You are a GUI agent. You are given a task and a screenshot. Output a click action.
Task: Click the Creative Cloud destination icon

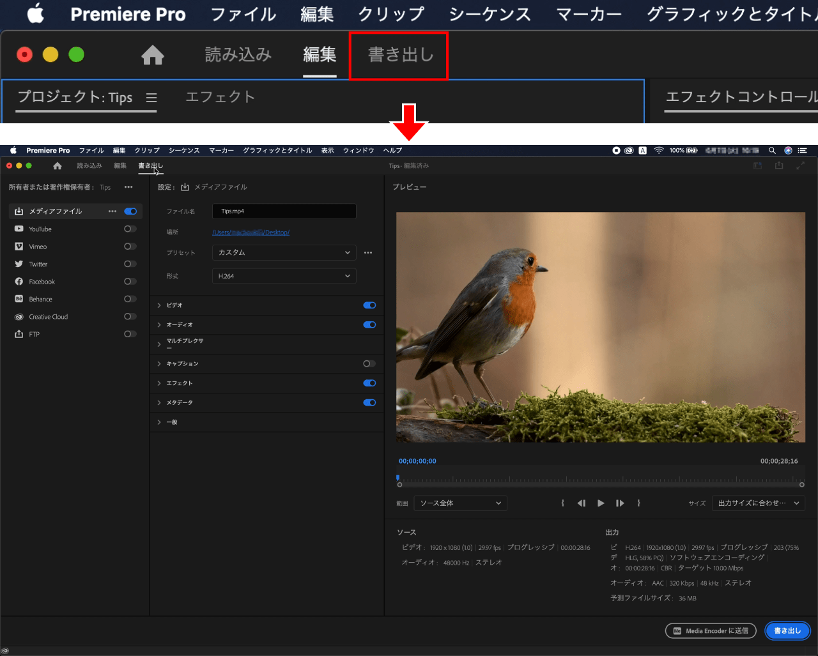point(19,317)
